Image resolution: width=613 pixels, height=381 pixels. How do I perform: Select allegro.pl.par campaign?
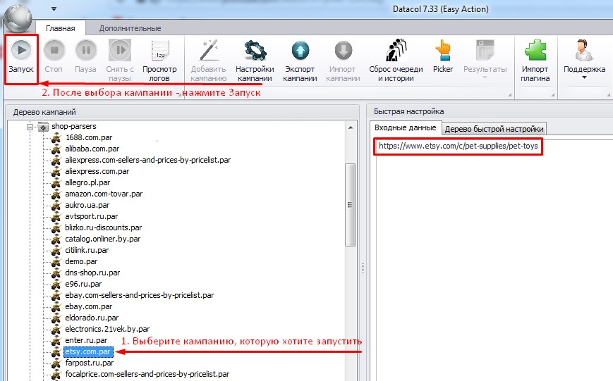click(x=87, y=182)
